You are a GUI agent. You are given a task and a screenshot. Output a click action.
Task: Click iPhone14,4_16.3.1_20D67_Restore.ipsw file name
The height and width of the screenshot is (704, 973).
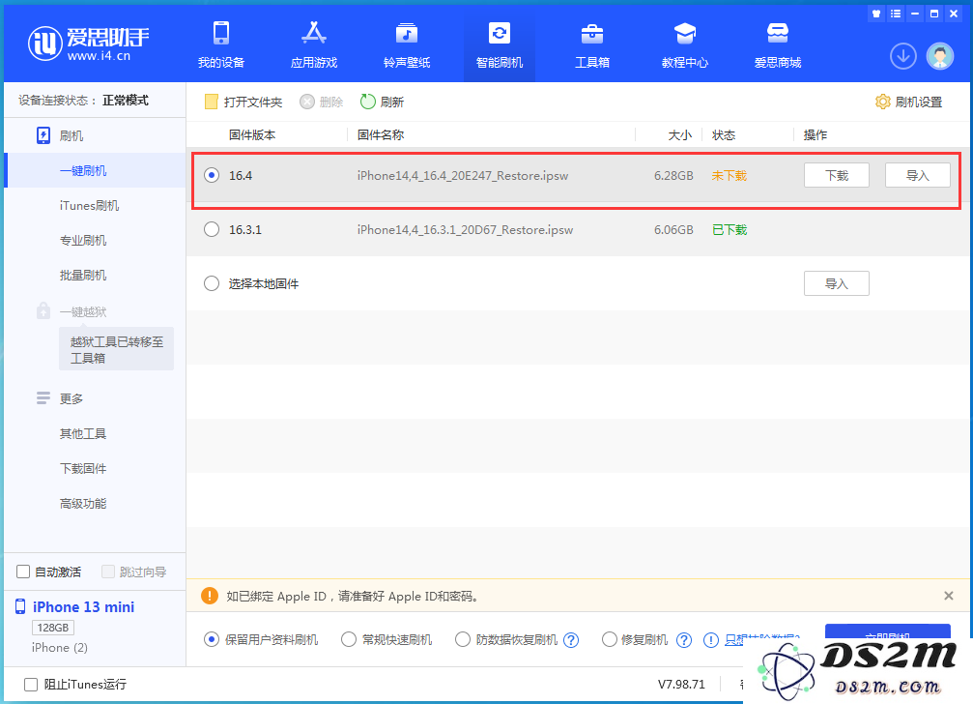[x=465, y=230]
